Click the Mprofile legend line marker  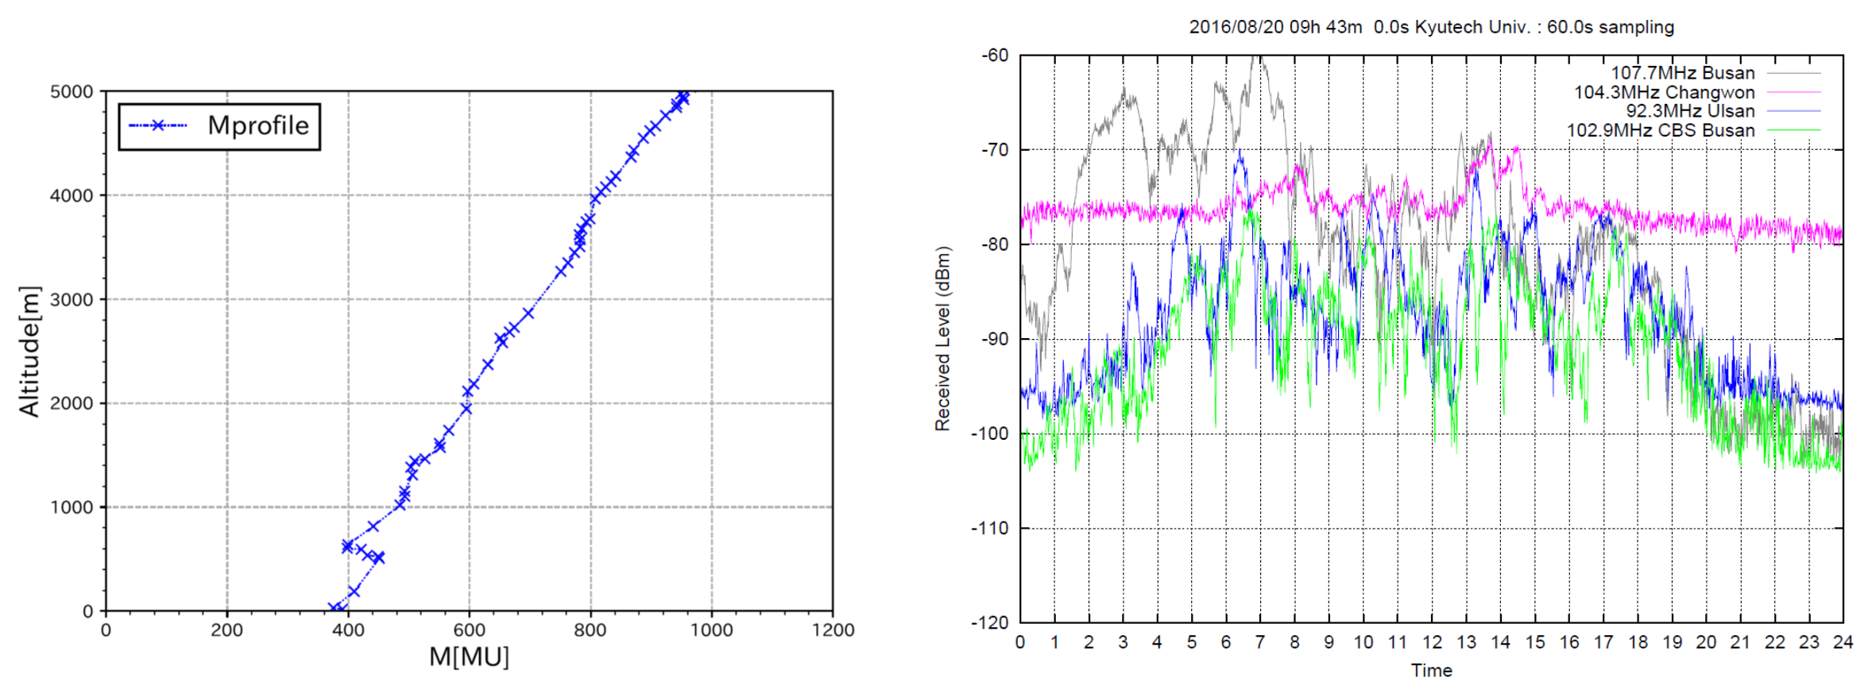(158, 125)
